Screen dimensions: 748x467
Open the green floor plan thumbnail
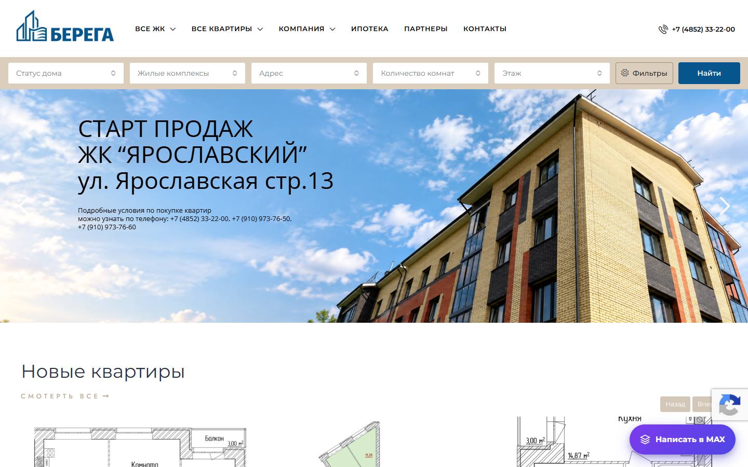pyautogui.click(x=350, y=444)
